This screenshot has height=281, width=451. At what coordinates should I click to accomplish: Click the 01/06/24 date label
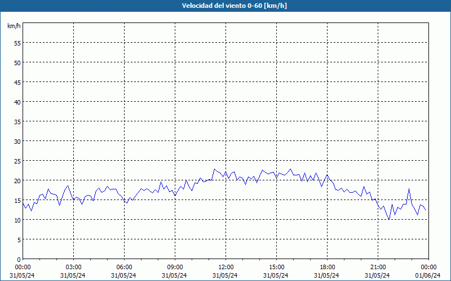(x=428, y=275)
